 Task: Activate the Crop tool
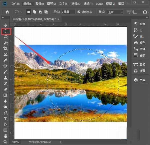point(5,48)
